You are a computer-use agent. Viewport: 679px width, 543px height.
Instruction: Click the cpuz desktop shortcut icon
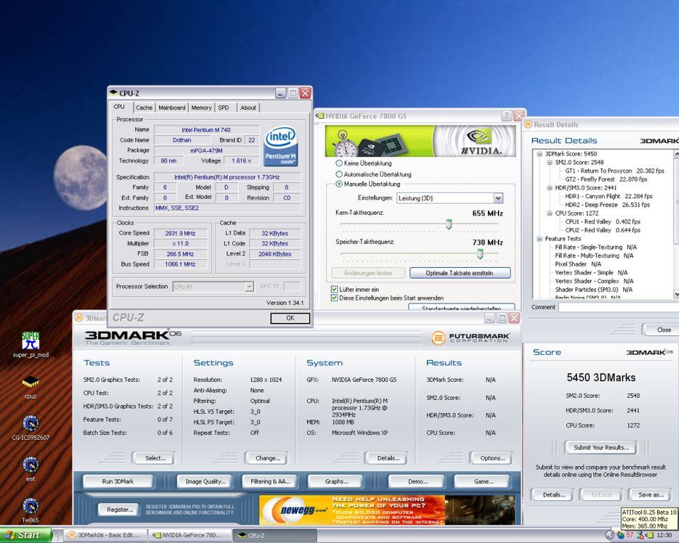tap(30, 383)
